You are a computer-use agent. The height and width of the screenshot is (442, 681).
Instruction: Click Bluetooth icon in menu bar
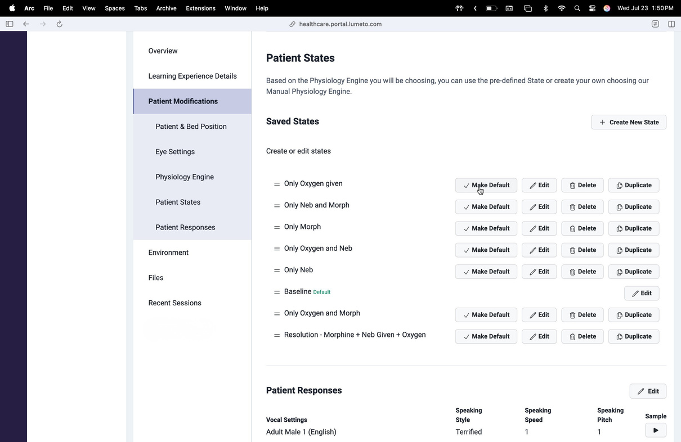[x=545, y=8]
